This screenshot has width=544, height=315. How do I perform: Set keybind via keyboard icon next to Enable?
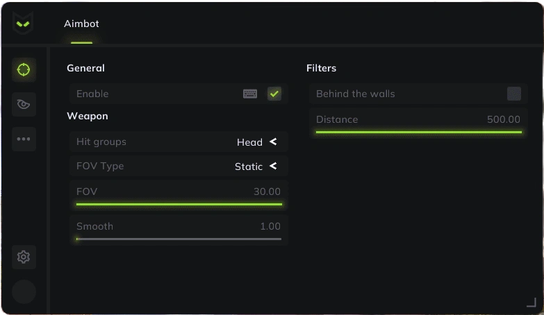pyautogui.click(x=250, y=94)
